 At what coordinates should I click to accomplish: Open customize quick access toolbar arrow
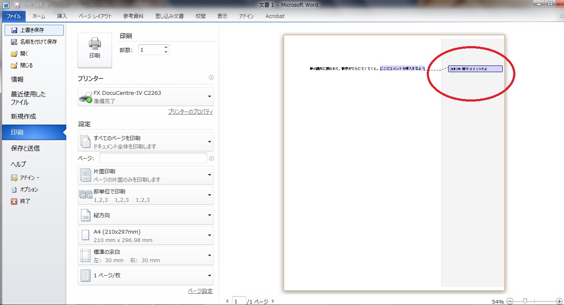pos(49,5)
